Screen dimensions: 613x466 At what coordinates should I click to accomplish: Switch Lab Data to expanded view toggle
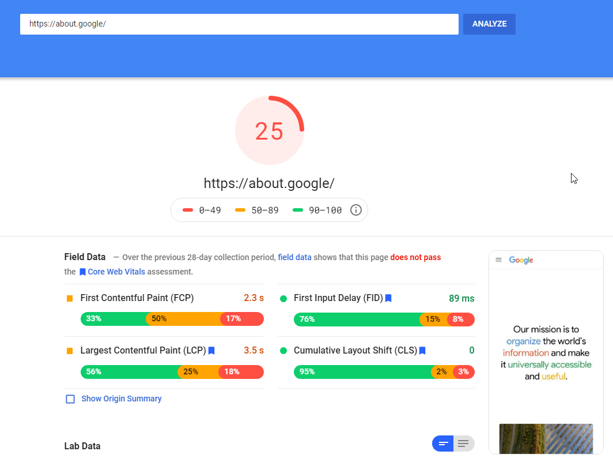464,444
